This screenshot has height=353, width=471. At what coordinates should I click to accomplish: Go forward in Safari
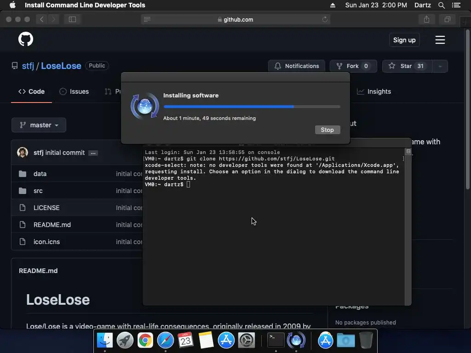[x=53, y=19]
